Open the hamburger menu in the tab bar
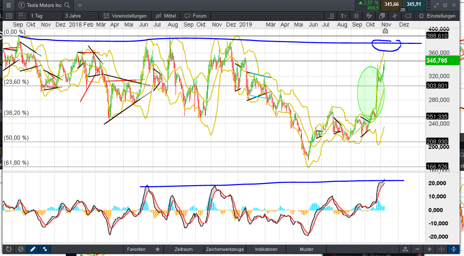The image size is (464, 256). click(8, 5)
